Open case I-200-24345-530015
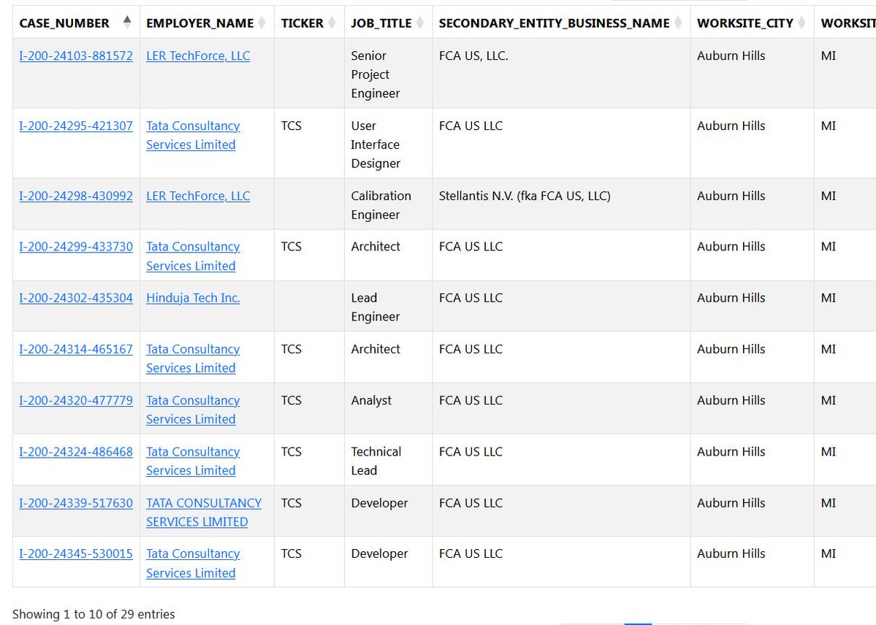 click(76, 553)
